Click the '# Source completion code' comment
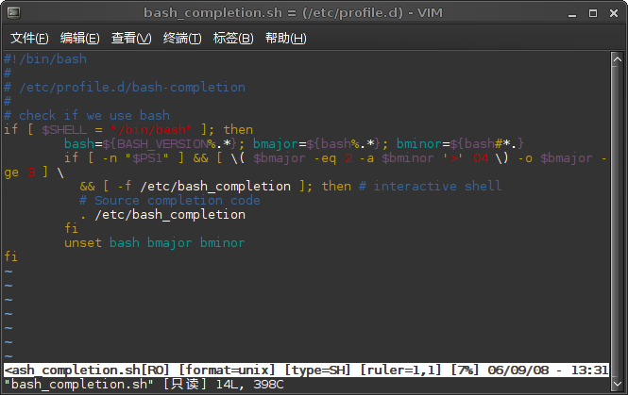628x395 pixels. point(170,200)
